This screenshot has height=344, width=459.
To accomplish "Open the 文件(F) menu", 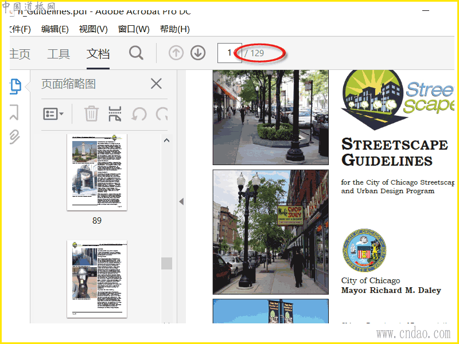I will pyautogui.click(x=20, y=29).
